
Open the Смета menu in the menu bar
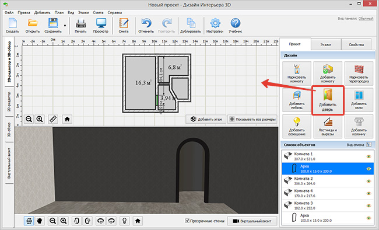pos(98,13)
